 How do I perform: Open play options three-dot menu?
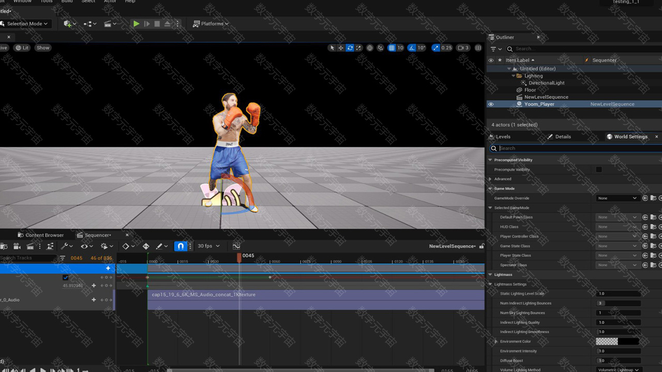(x=177, y=24)
